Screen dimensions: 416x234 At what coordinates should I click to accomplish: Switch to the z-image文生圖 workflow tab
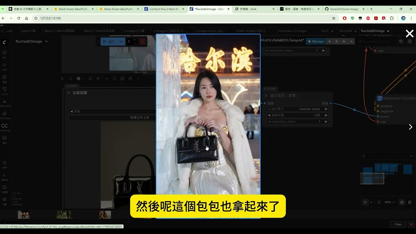coord(134,31)
